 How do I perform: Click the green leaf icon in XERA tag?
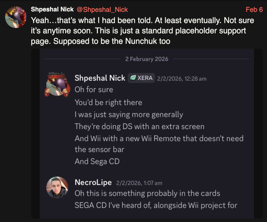tap(133, 78)
